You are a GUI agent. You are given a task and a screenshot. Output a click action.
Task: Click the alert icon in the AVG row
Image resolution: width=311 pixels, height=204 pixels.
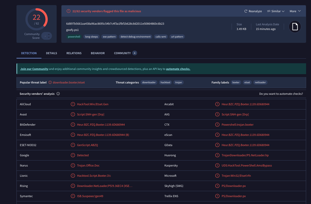217,114
